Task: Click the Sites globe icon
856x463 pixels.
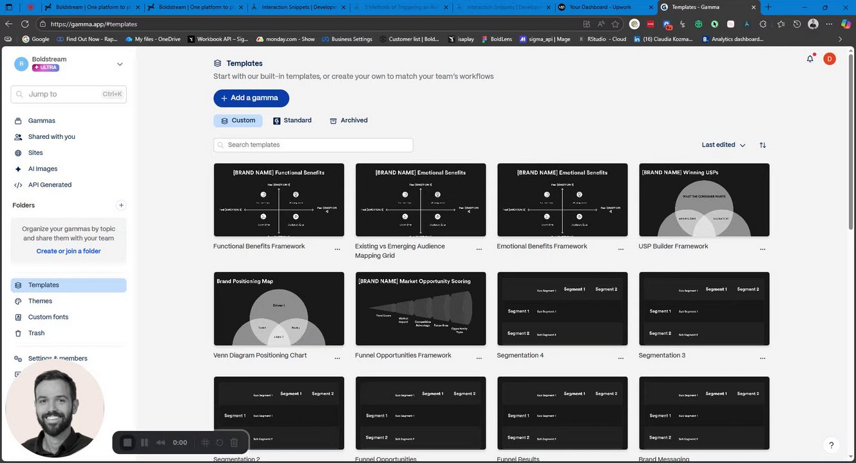Action: click(x=18, y=153)
